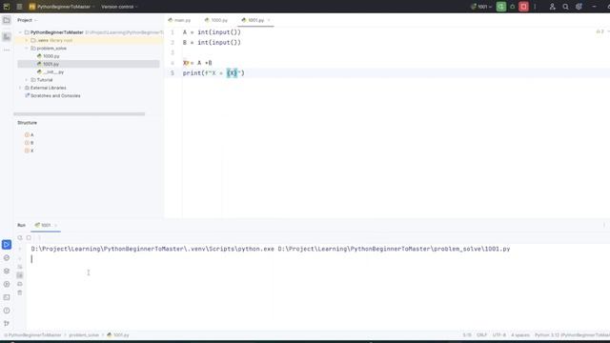
Task: Toggle soft-wrap icon in Run console gutter
Action: (x=20, y=267)
